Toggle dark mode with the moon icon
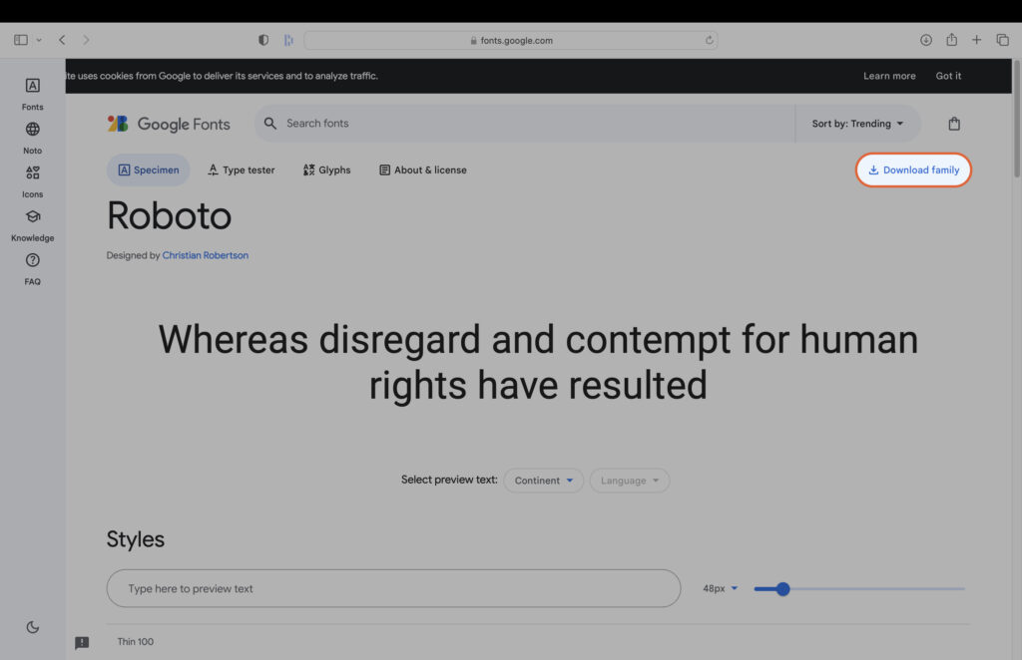This screenshot has height=660, width=1022. pos(32,626)
